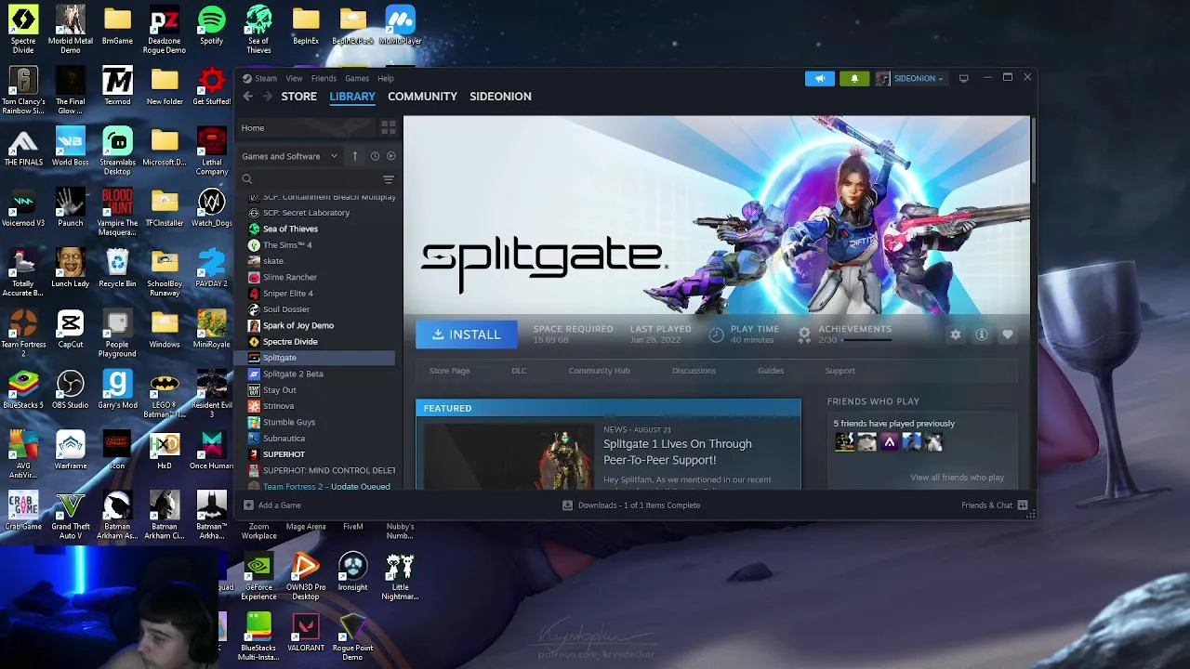Open Splitgate Community Hub link
1190x669 pixels.
599,371
